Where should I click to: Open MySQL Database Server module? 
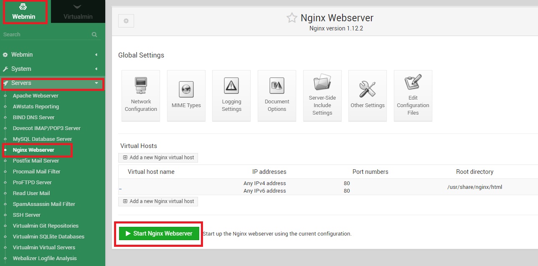42,139
